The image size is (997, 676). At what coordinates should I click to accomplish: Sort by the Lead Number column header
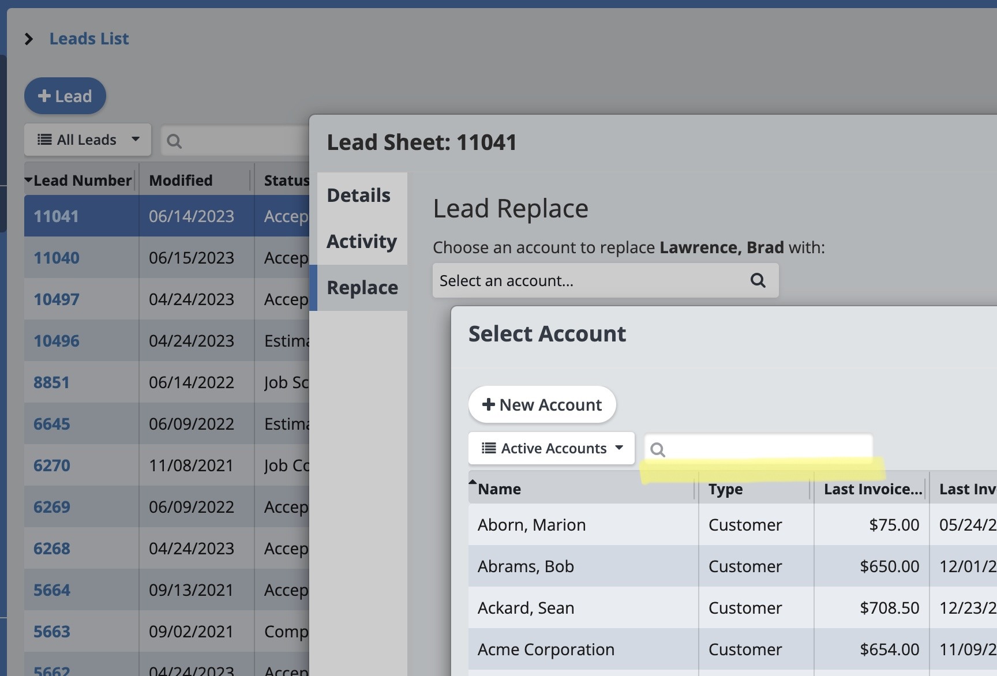82,181
